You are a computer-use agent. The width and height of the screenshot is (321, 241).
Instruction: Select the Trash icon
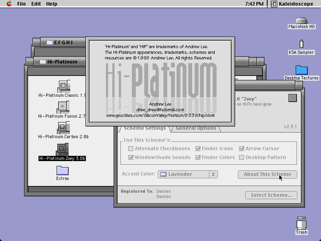(302, 223)
